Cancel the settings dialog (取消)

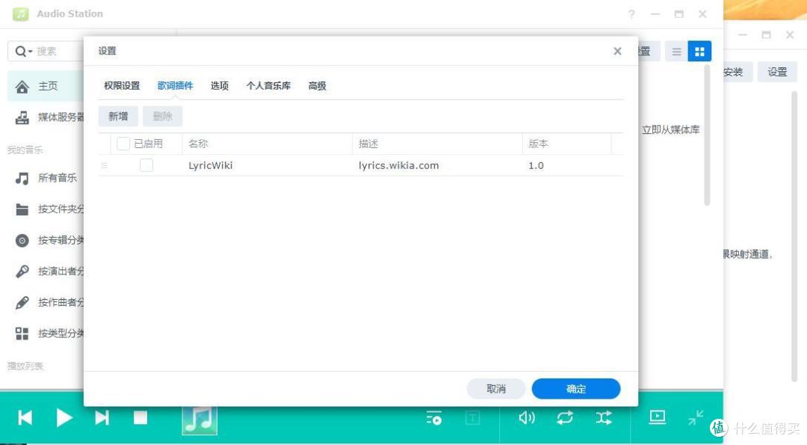496,389
